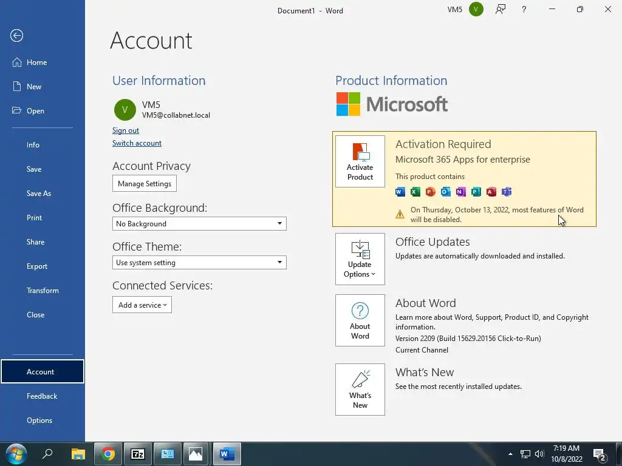Screen dimensions: 622x466
Task: Open the Update Options menu
Action: tap(360, 258)
